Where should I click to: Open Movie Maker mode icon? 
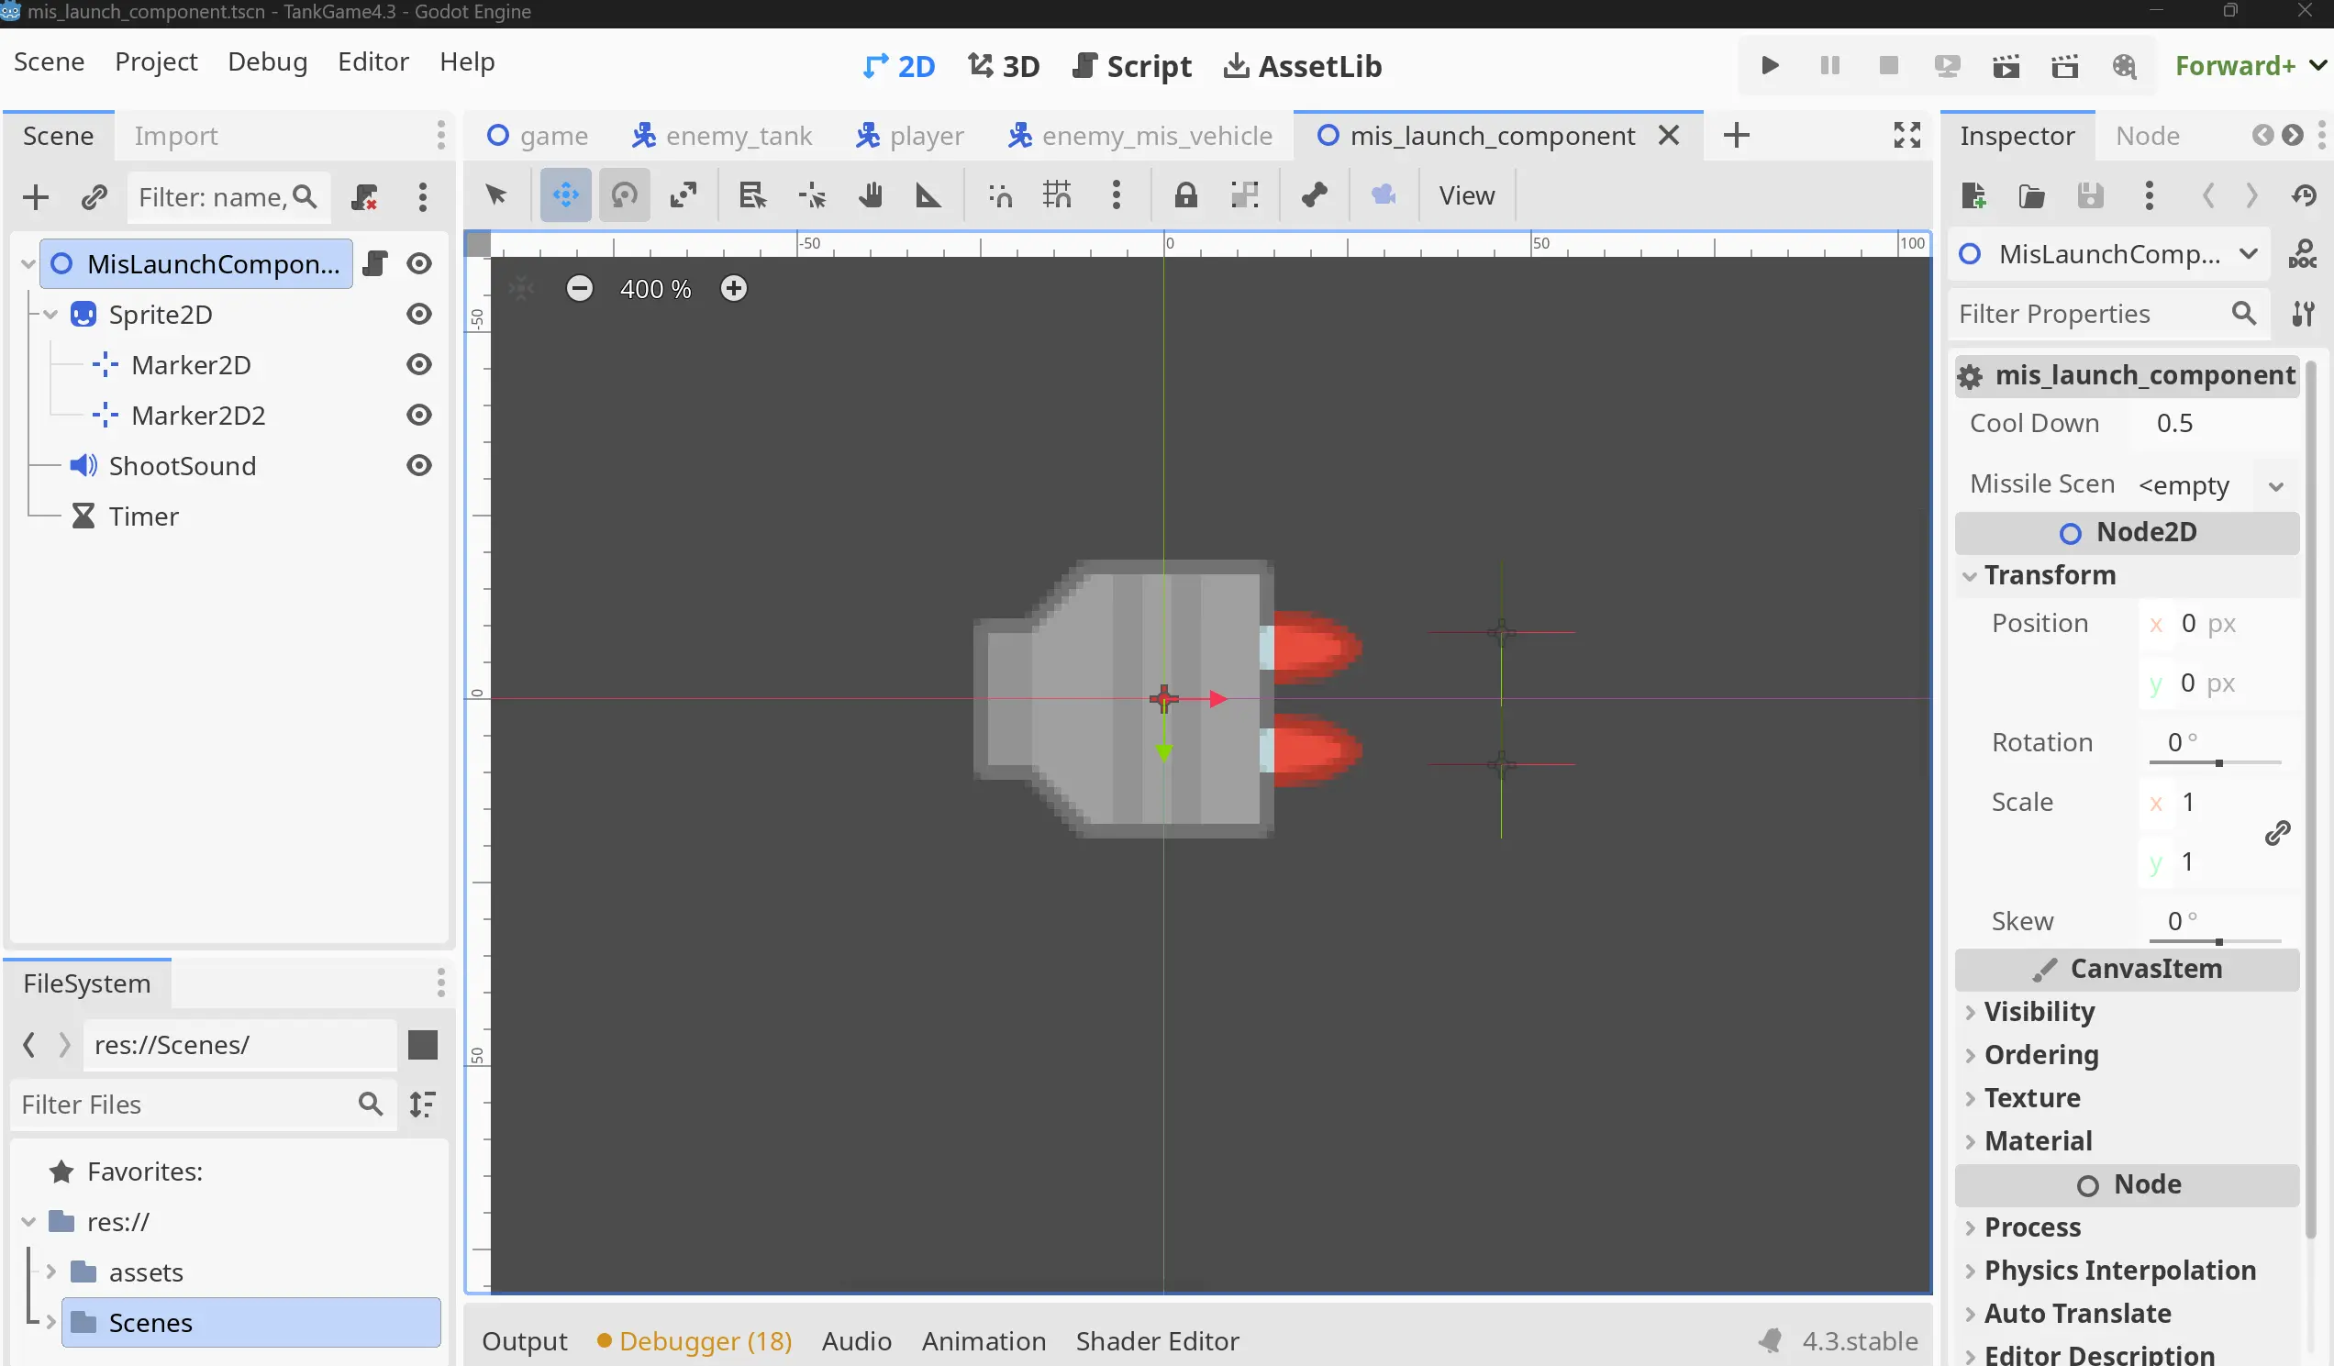(2124, 66)
